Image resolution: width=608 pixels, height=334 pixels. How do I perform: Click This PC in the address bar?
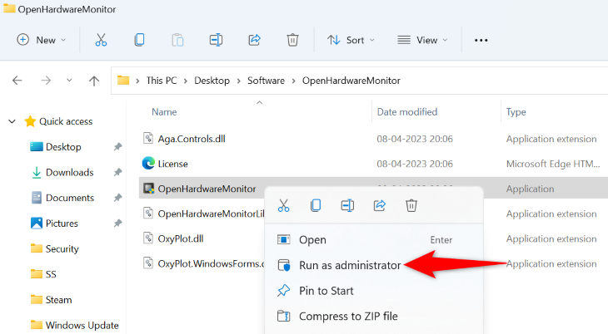[162, 81]
